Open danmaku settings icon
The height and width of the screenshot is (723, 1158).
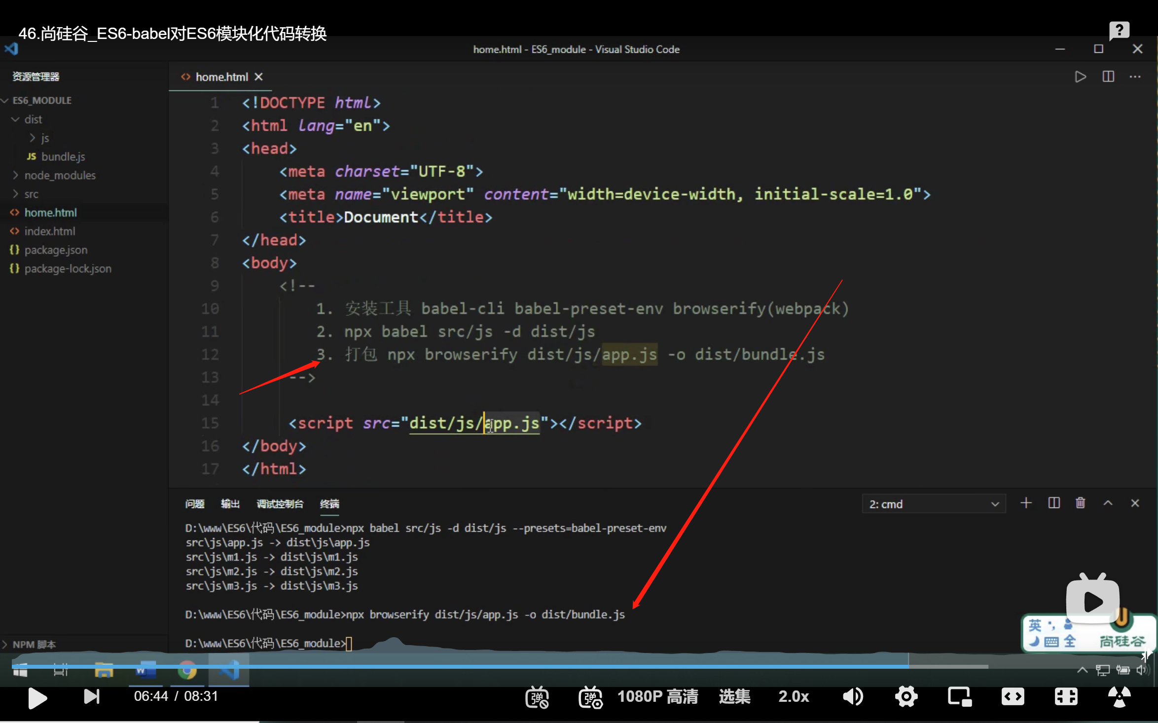(x=590, y=697)
